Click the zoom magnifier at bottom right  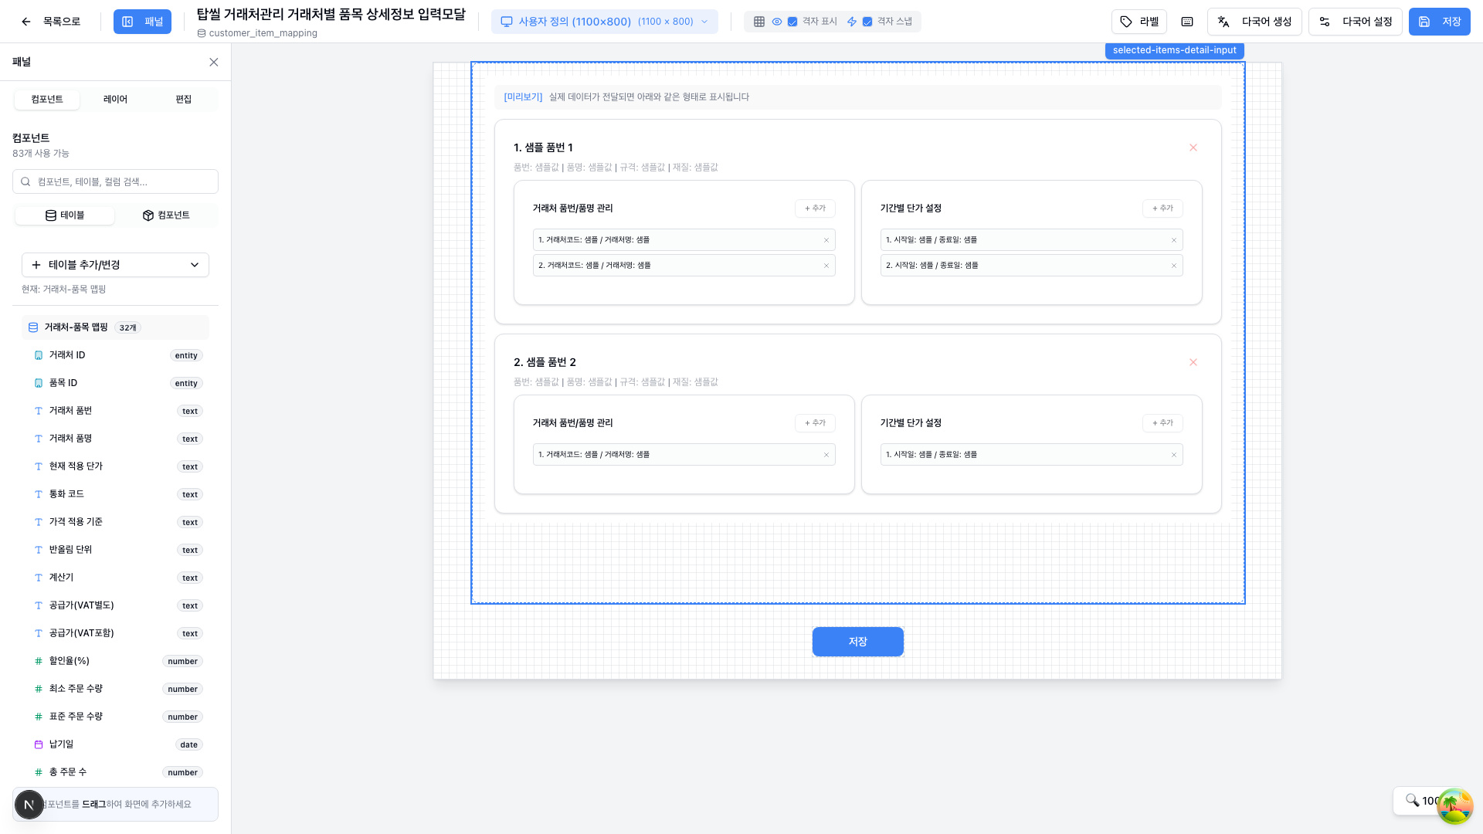point(1412,800)
